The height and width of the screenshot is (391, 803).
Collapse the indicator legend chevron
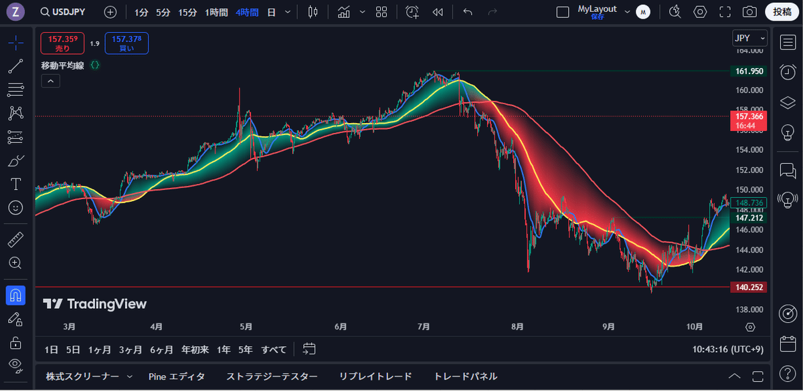[51, 82]
